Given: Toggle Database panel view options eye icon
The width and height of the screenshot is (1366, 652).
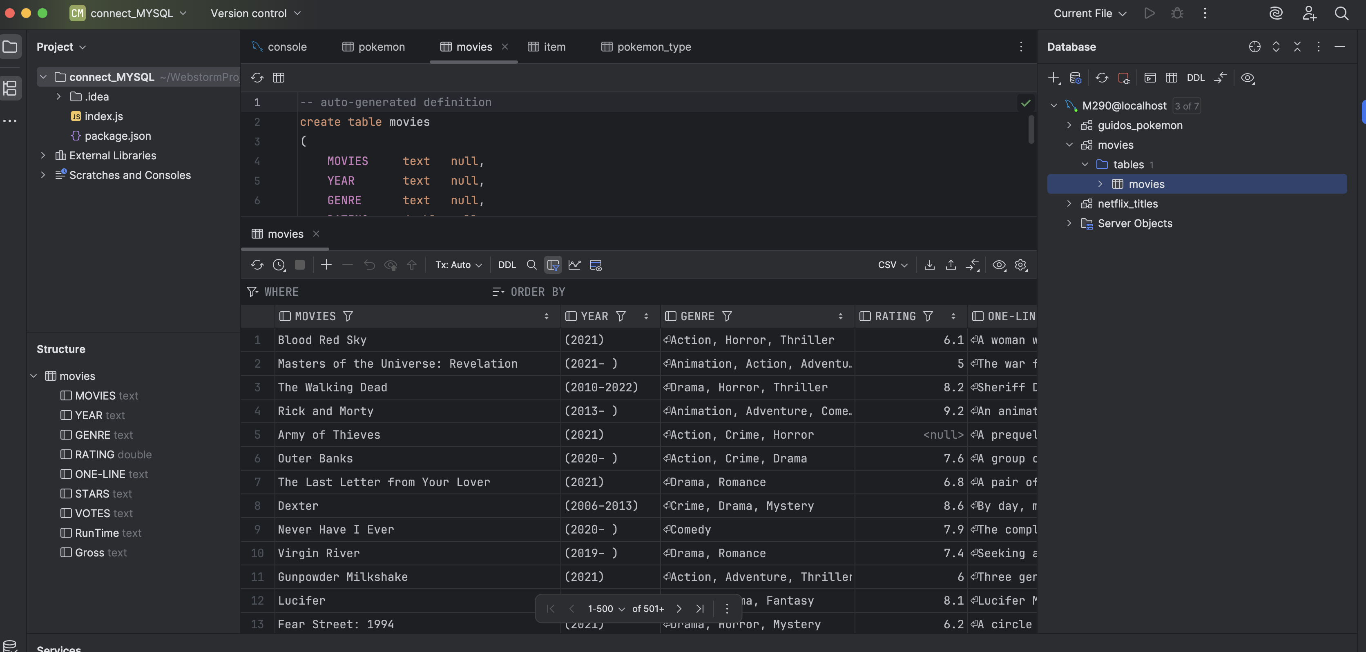Looking at the screenshot, I should pyautogui.click(x=1248, y=78).
